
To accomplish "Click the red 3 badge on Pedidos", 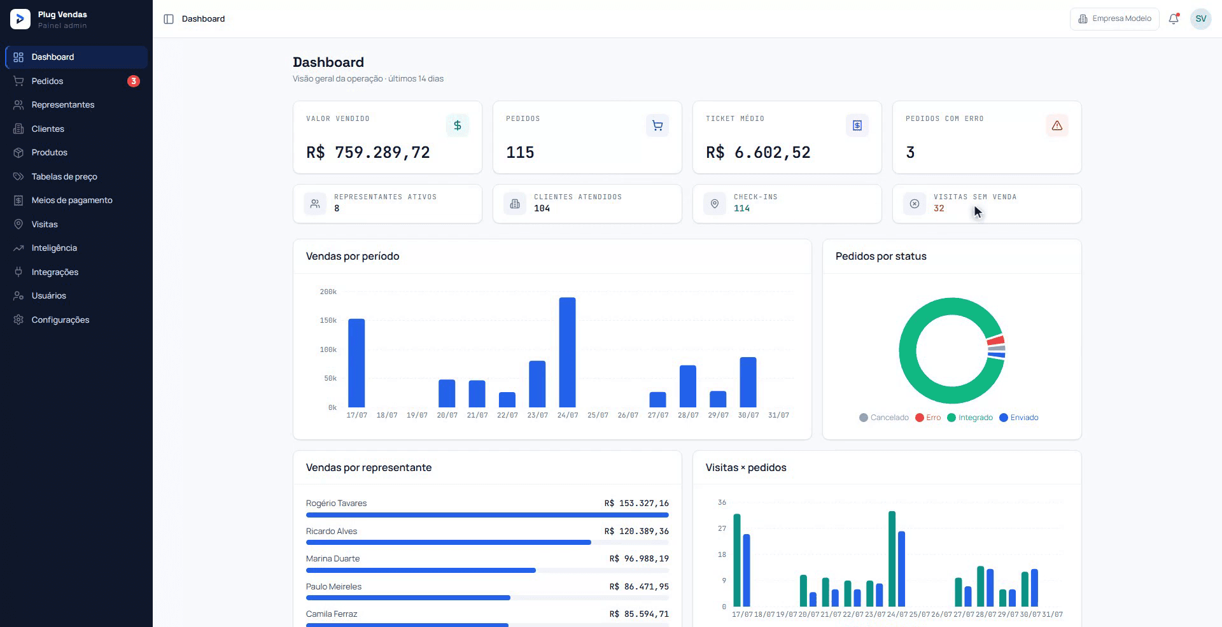I will pyautogui.click(x=133, y=81).
